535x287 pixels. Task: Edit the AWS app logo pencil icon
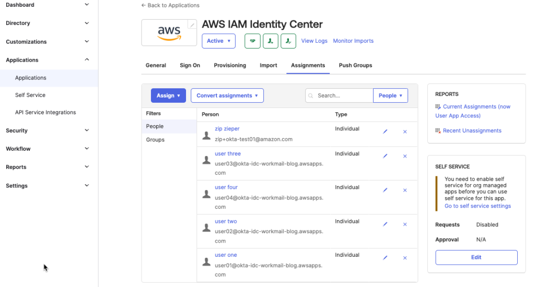tap(192, 25)
